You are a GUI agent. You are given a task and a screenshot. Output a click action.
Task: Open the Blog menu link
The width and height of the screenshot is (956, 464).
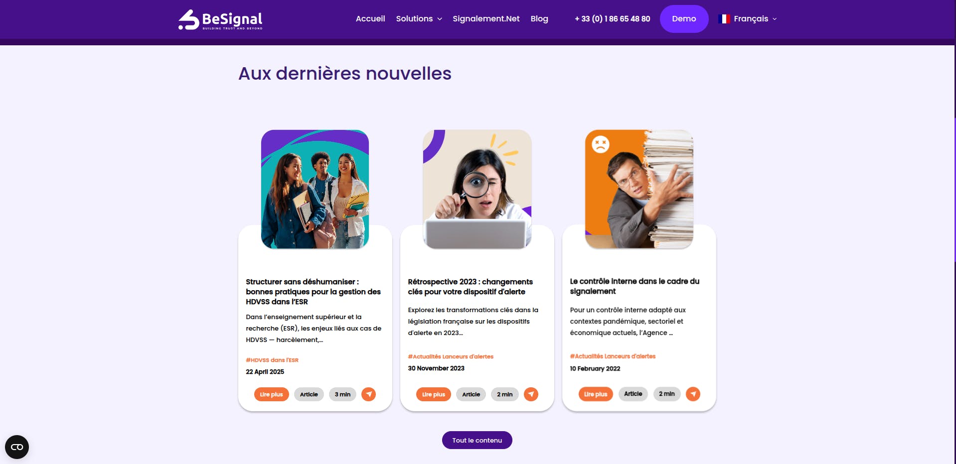(539, 19)
